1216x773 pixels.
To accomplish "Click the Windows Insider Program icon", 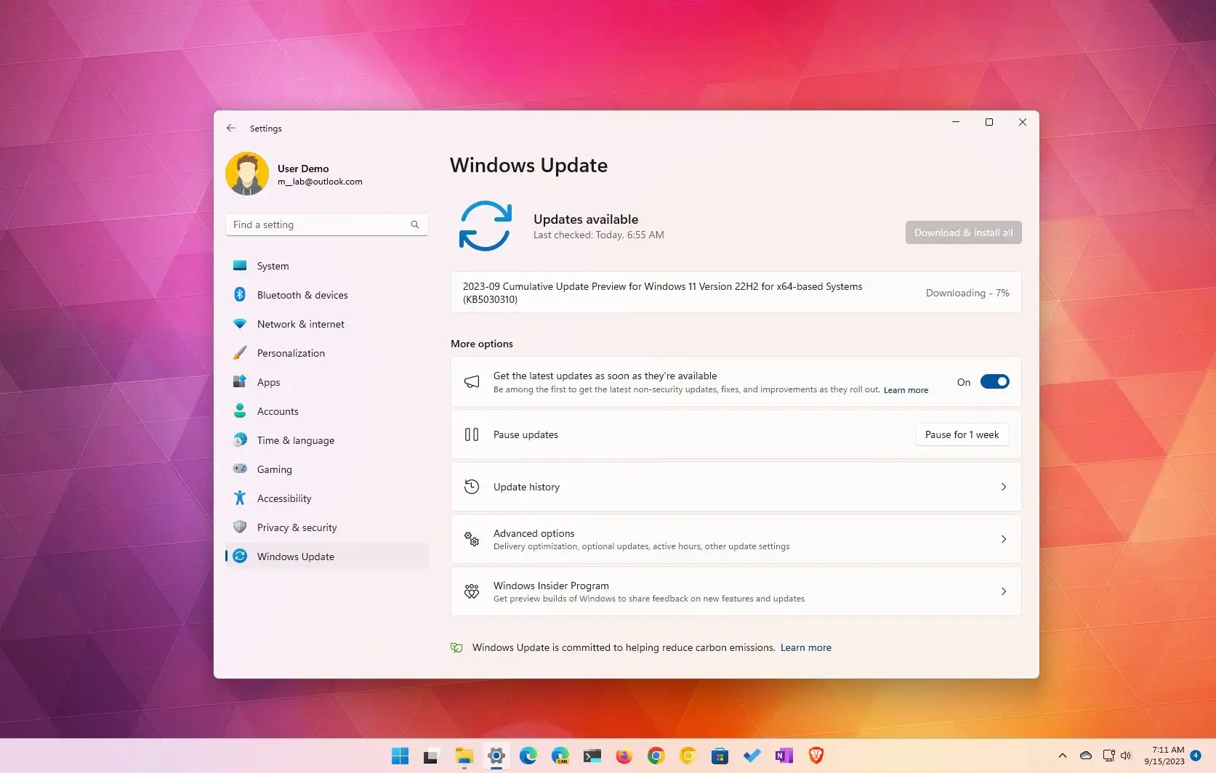I will click(472, 591).
